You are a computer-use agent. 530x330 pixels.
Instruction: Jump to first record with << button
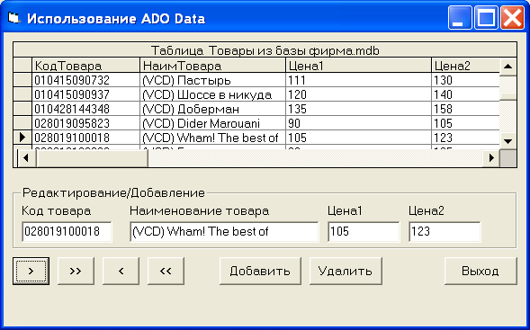166,271
